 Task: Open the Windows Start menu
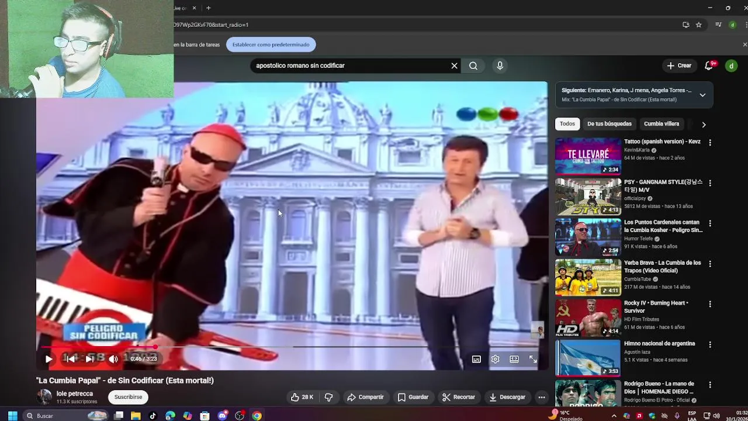(12, 416)
